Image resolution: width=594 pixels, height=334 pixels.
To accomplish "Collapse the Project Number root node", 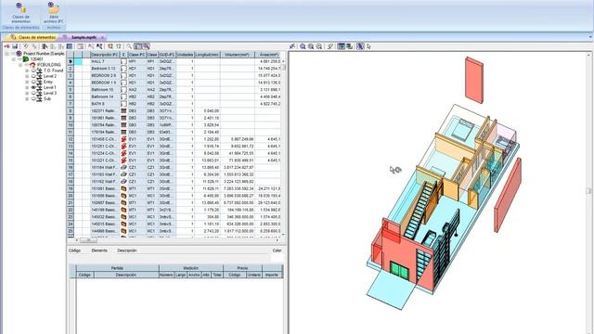I will (6, 54).
